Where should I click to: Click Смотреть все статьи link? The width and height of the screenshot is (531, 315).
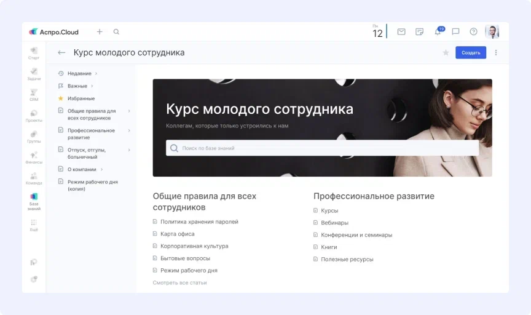pos(179,283)
